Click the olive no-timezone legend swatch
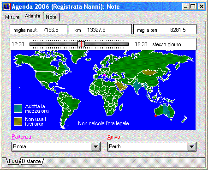208x170 pixels. pos(18,121)
